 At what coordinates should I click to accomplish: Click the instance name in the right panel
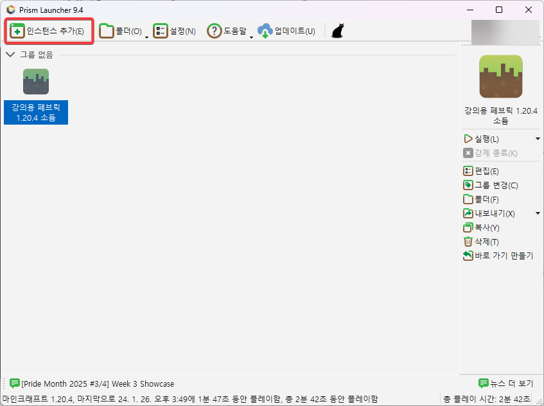(x=500, y=116)
